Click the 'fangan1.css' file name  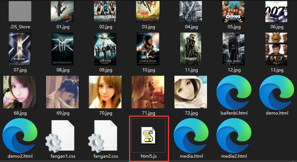coord(63,156)
